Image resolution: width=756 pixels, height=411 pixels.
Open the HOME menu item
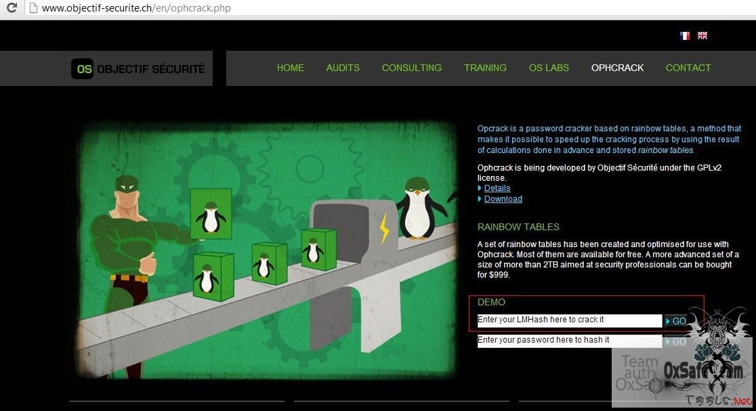[x=290, y=68]
